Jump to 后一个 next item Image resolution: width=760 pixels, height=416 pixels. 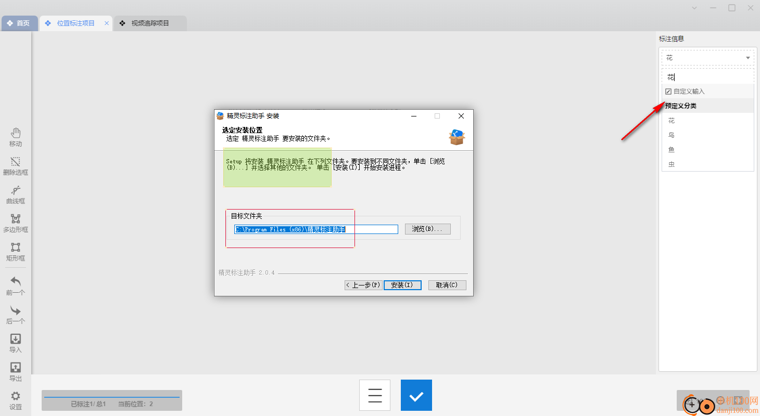pyautogui.click(x=16, y=315)
